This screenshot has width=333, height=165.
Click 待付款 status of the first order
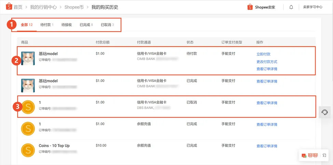pyautogui.click(x=192, y=54)
